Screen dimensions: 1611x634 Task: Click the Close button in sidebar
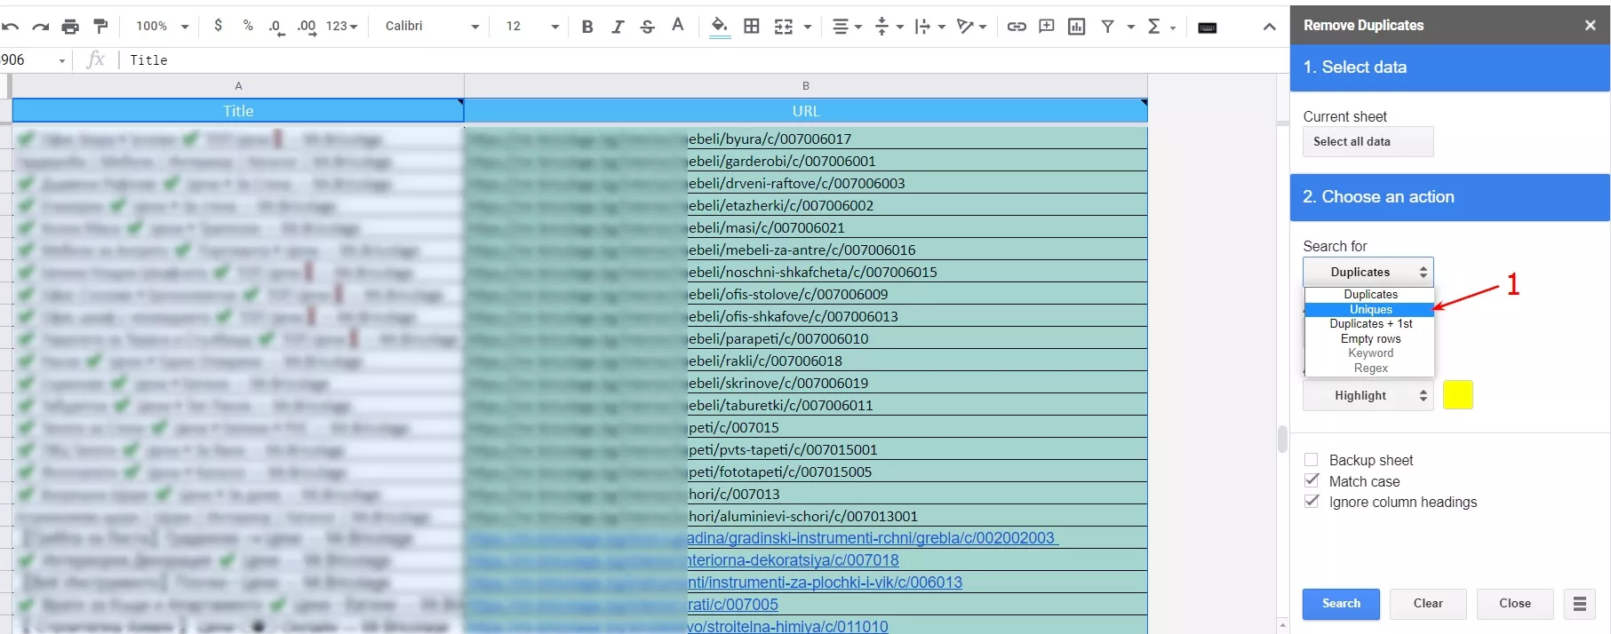(x=1515, y=604)
